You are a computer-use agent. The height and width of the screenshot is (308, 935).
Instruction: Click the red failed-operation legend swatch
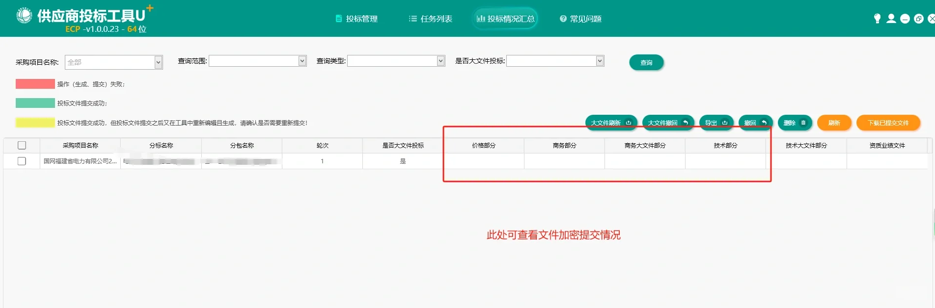point(35,84)
